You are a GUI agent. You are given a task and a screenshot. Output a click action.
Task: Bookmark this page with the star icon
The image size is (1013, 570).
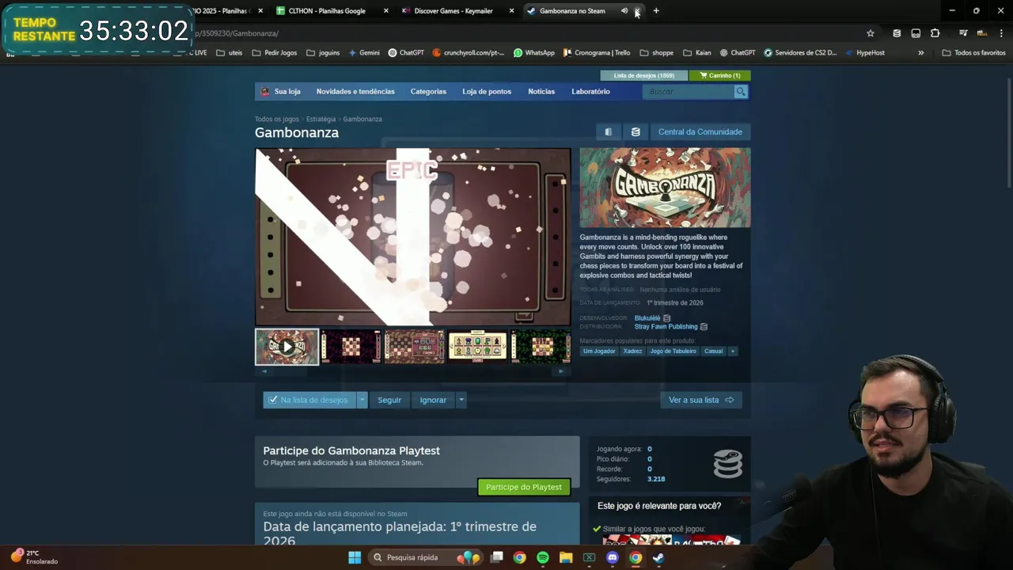pos(871,33)
